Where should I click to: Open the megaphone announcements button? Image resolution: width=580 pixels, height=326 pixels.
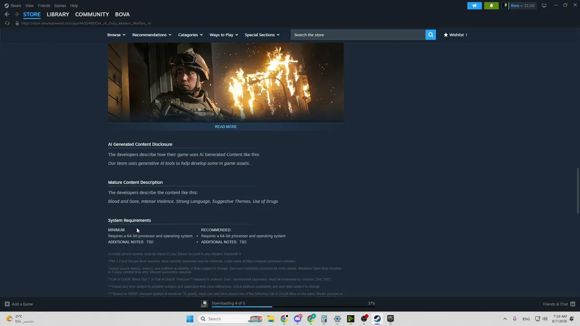click(x=474, y=5)
